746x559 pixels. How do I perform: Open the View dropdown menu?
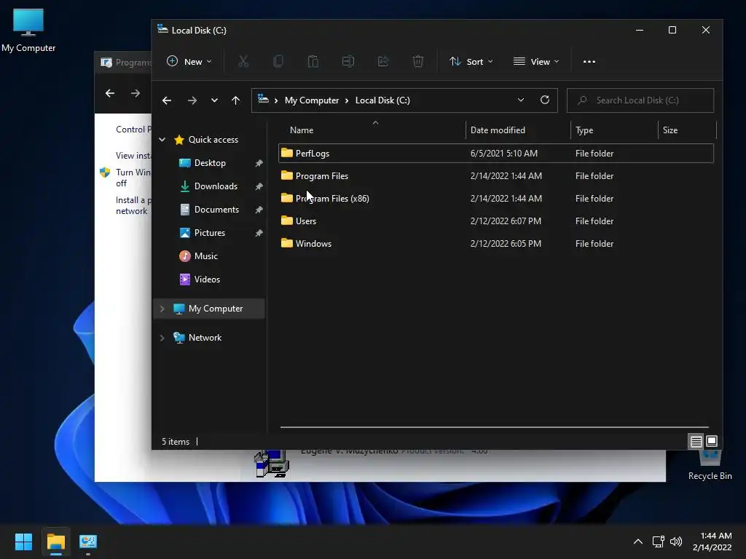[536, 61]
